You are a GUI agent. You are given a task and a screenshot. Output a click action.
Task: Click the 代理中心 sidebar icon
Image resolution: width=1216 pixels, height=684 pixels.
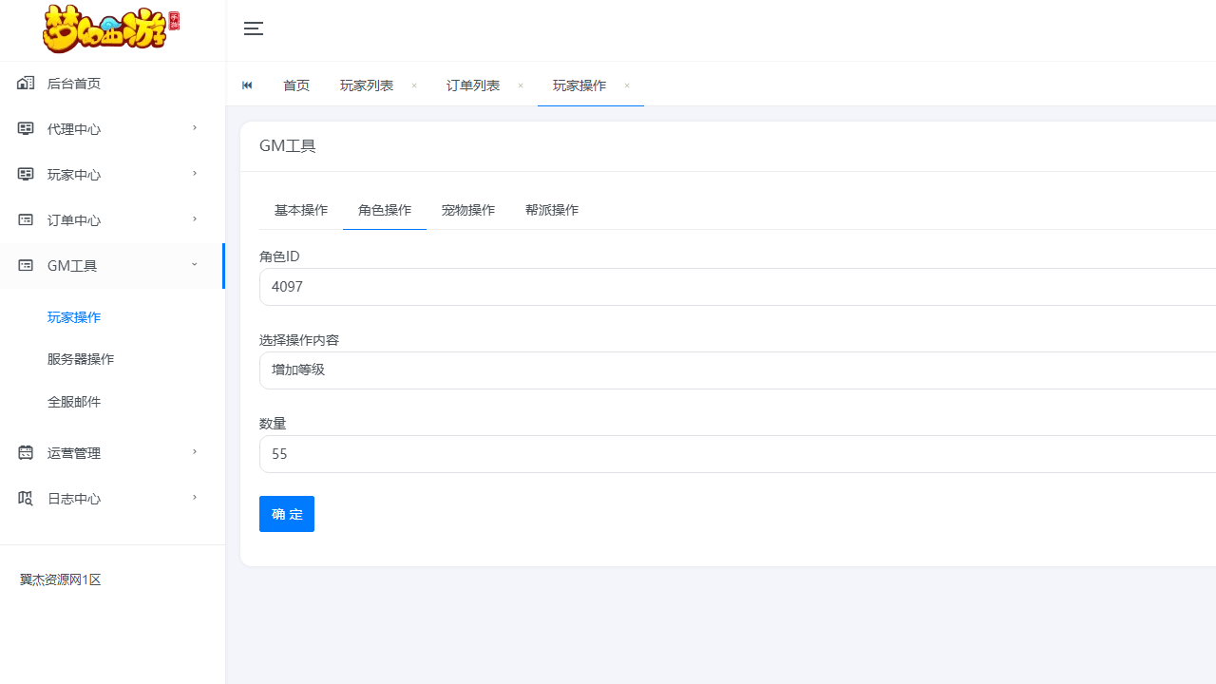point(26,129)
